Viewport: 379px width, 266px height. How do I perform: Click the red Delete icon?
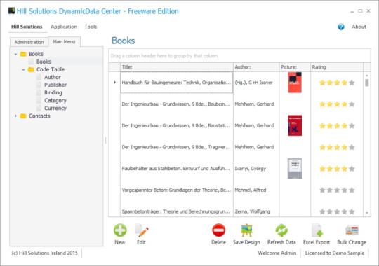click(x=219, y=230)
